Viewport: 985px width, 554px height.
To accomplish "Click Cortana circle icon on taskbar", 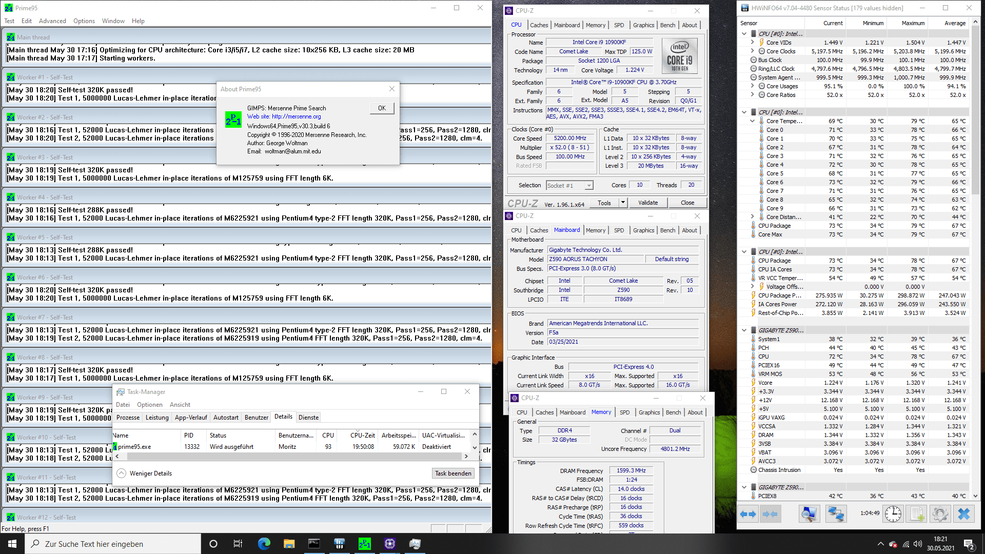I will coord(213,544).
